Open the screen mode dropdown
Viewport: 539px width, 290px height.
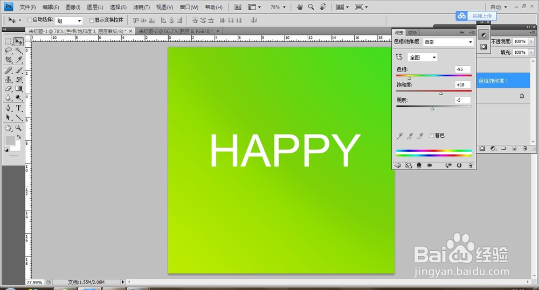click(x=361, y=7)
